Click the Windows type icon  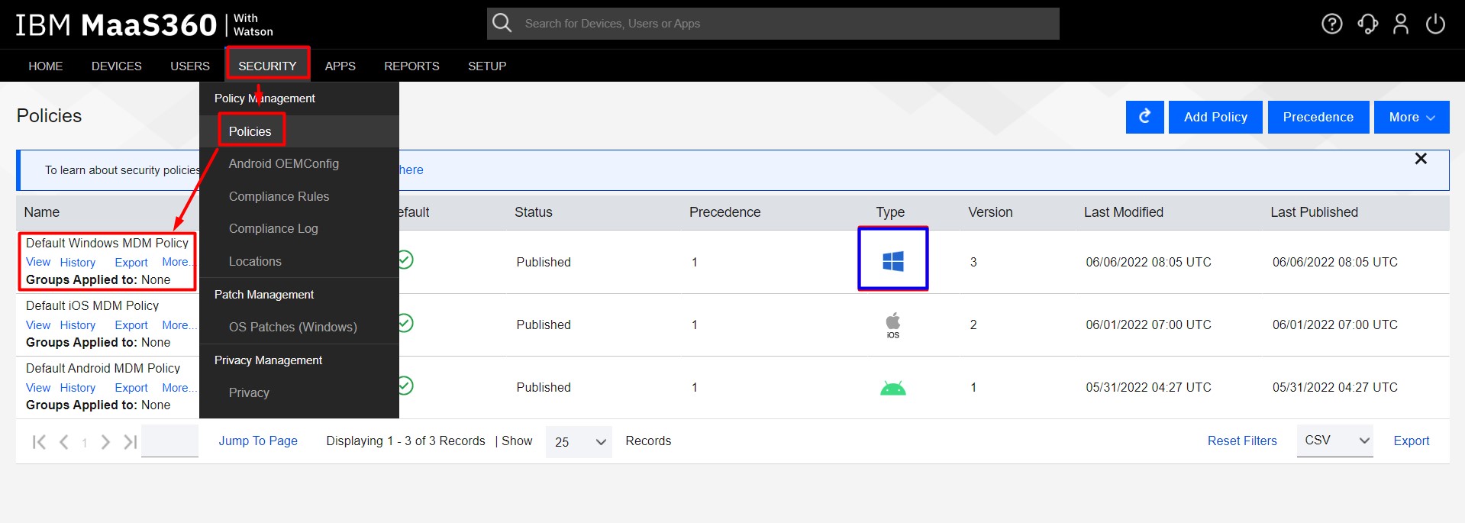coord(892,261)
